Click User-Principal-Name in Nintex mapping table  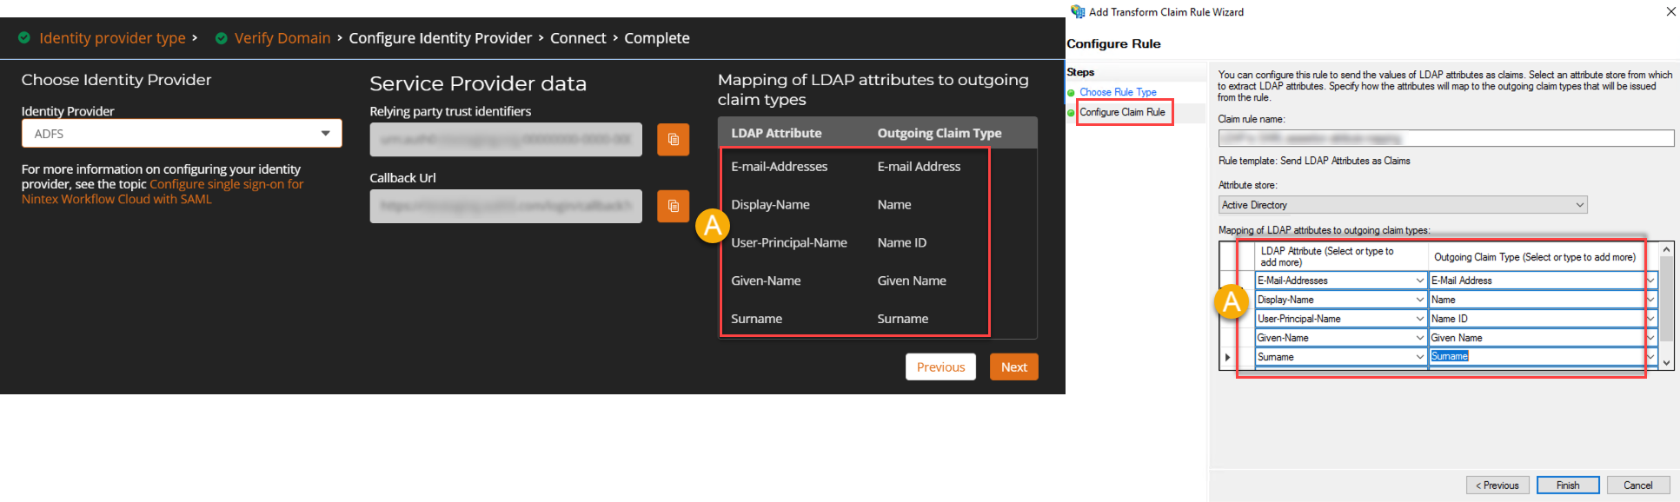789,243
